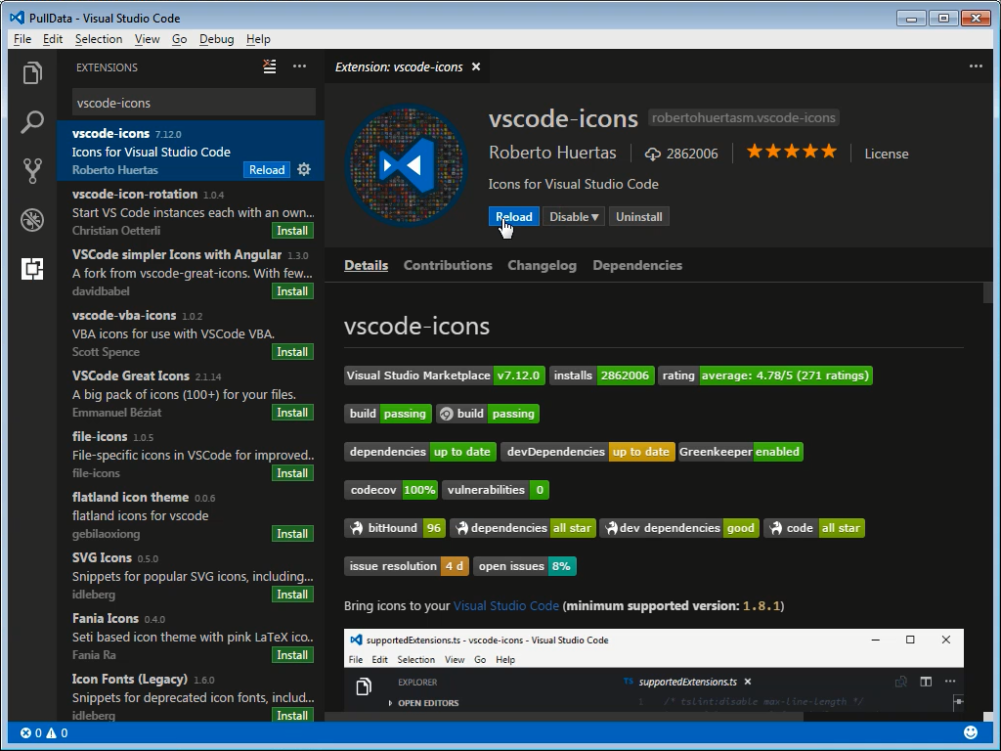Click the bitHound 96 badge
The image size is (1001, 751).
pos(395,528)
